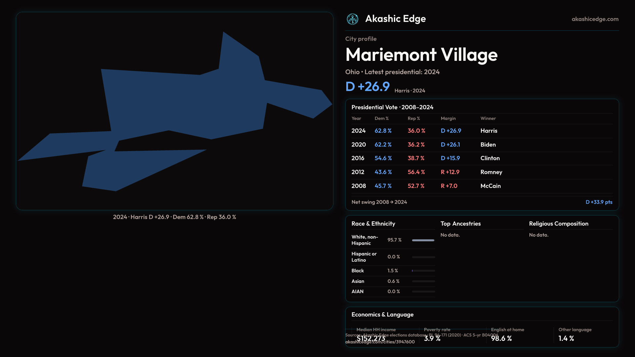Click the Top Ancestries heading
The image size is (635, 357).
[460, 224]
